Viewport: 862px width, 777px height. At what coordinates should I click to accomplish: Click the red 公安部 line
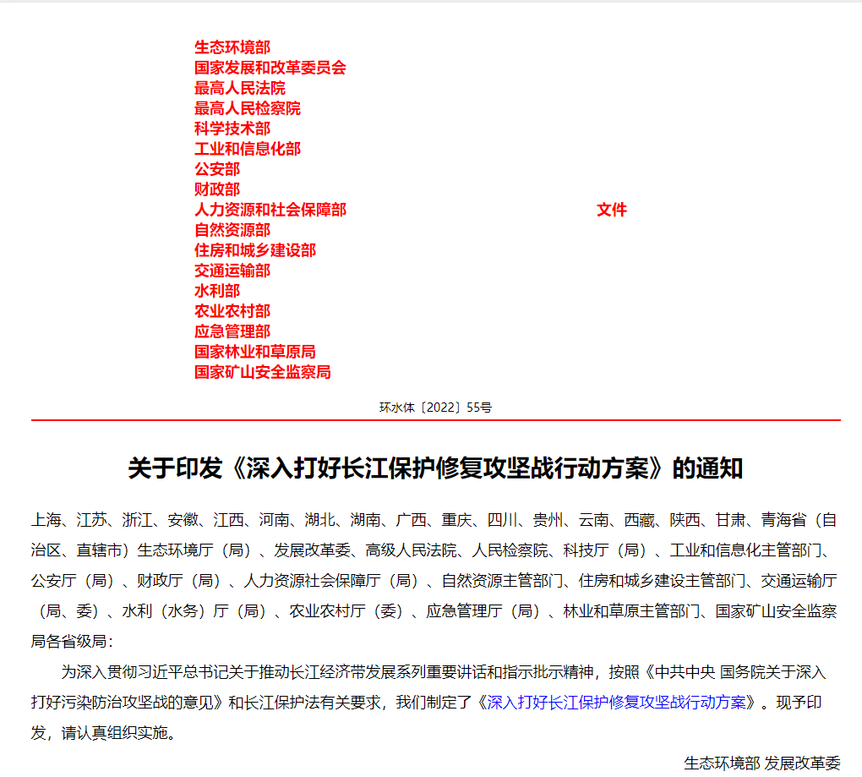(x=217, y=169)
